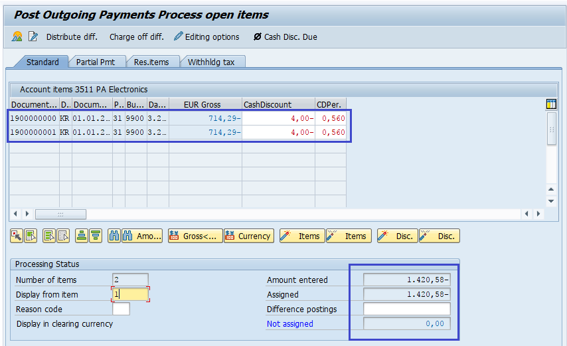Viewport: 567px width, 346px height.
Task: Click the sort descending icon
Action: 95,236
